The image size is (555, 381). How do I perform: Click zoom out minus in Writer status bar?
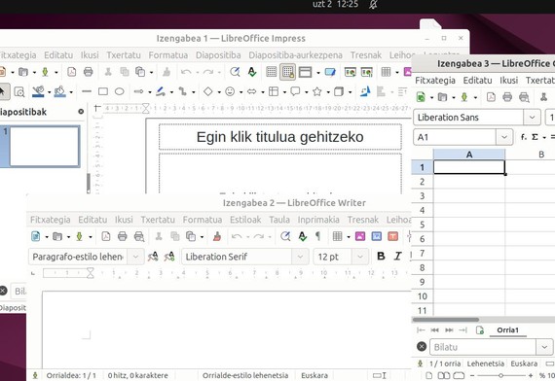tap(472, 376)
